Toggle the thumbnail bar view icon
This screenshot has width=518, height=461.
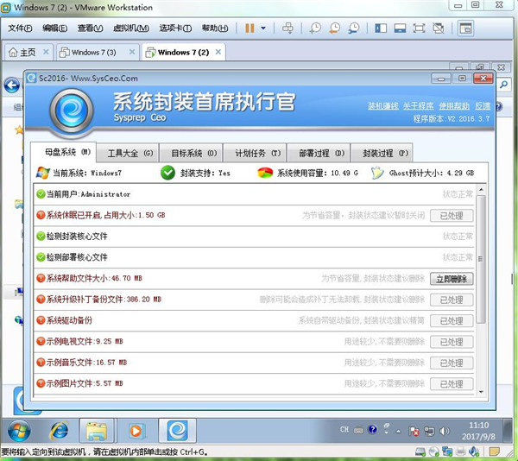point(400,28)
